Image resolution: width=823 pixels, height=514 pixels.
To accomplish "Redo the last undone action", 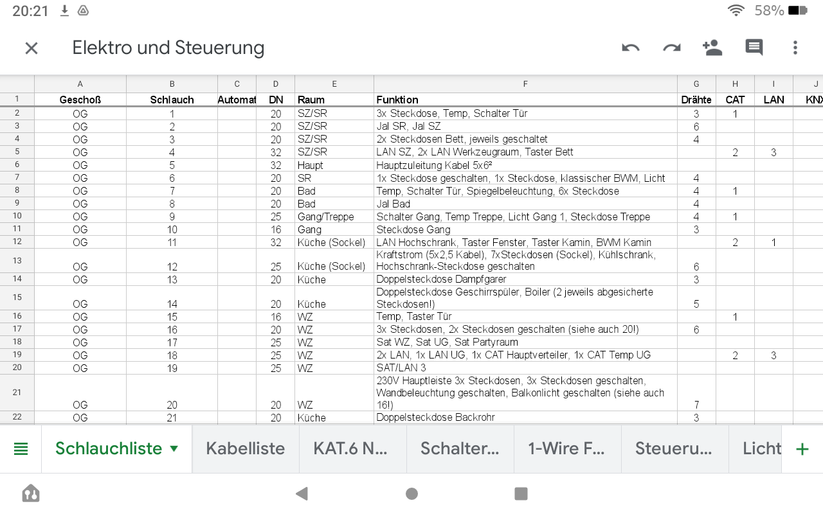I will click(672, 48).
